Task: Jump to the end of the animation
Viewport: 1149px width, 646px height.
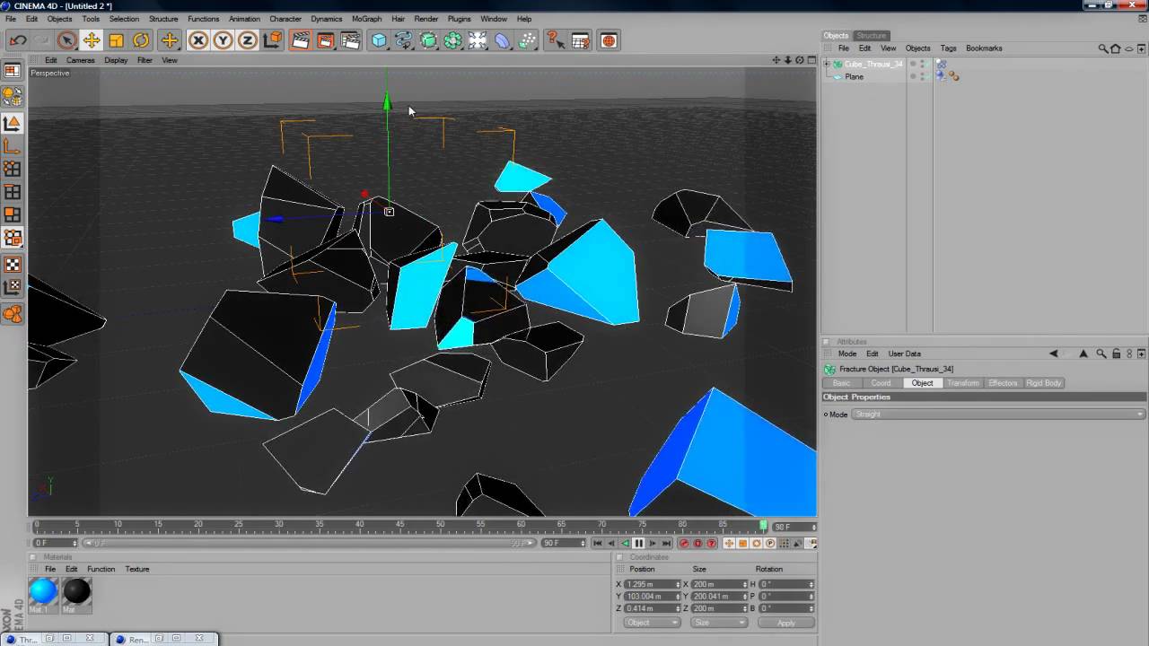Action: [x=666, y=543]
